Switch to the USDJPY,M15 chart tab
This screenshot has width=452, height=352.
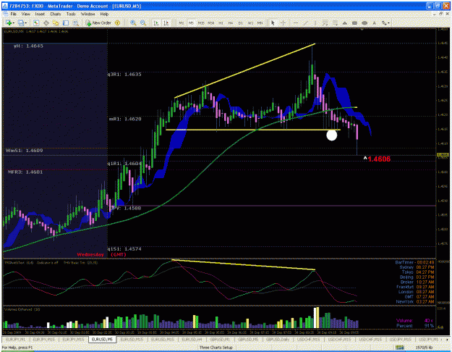[399, 339]
